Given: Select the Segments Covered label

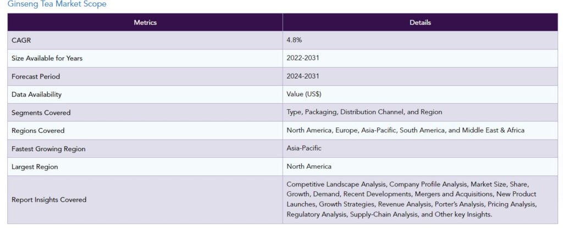Looking at the screenshot, I should tap(41, 113).
